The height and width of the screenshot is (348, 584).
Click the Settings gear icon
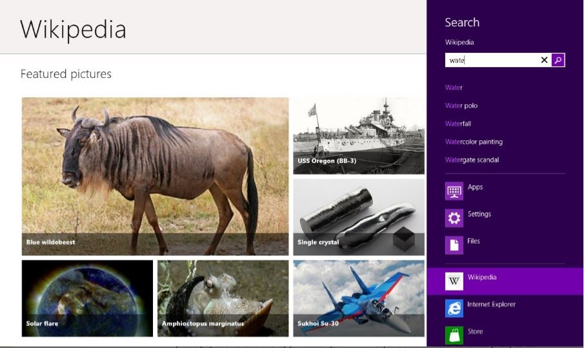(454, 218)
